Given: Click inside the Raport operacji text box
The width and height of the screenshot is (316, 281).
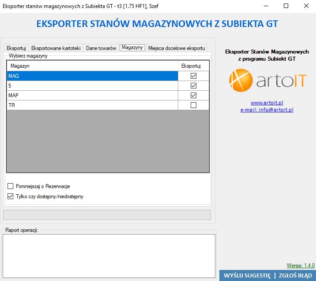Looking at the screenshot, I should tap(109, 255).
